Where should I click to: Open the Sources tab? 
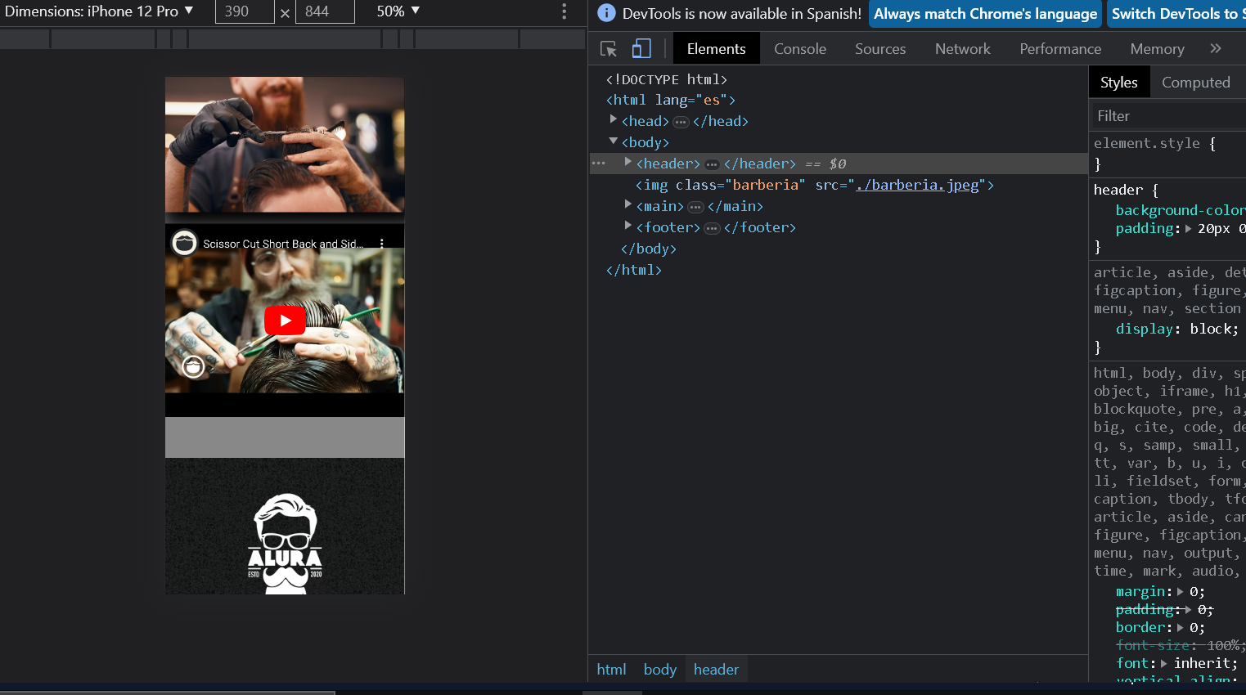click(x=880, y=49)
